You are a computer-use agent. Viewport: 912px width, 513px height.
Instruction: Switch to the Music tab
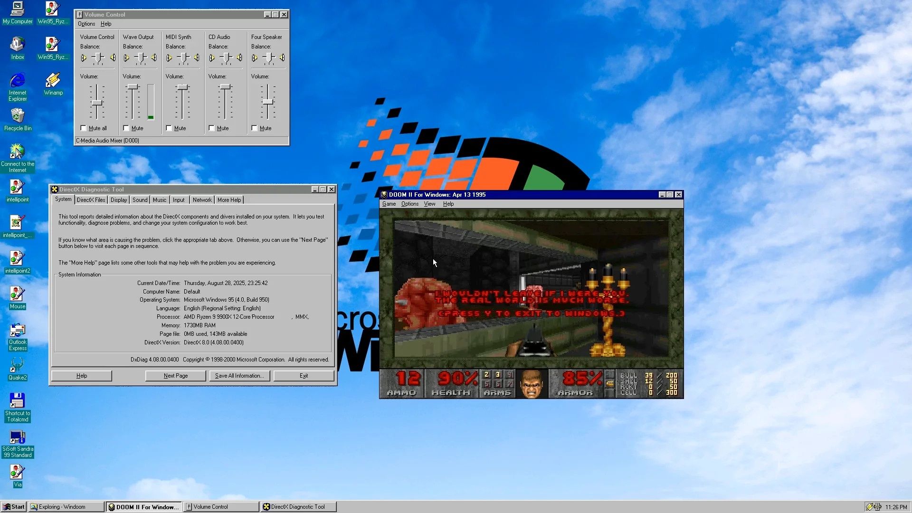[160, 200]
